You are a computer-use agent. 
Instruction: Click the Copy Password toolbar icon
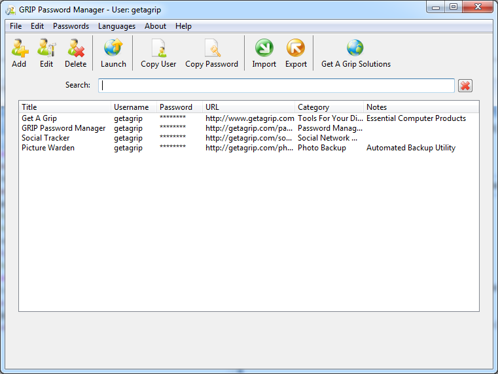click(212, 48)
